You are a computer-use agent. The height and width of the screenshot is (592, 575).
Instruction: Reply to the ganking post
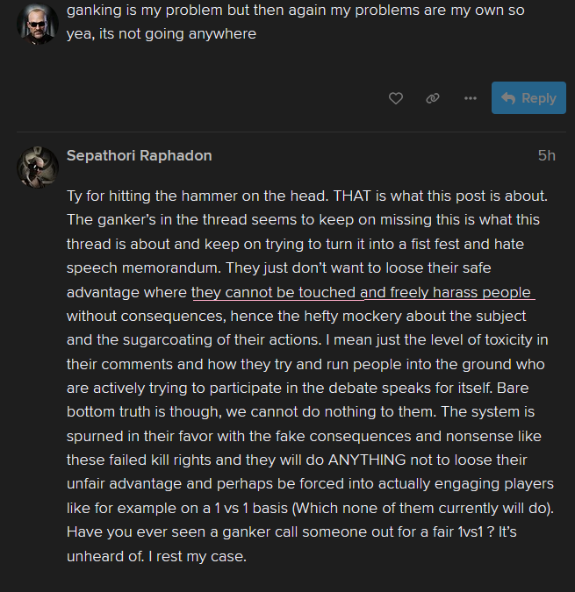click(528, 98)
